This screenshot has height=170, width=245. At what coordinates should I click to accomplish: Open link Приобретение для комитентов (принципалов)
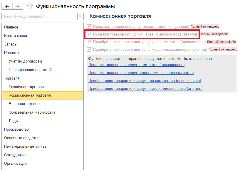tap(145, 80)
